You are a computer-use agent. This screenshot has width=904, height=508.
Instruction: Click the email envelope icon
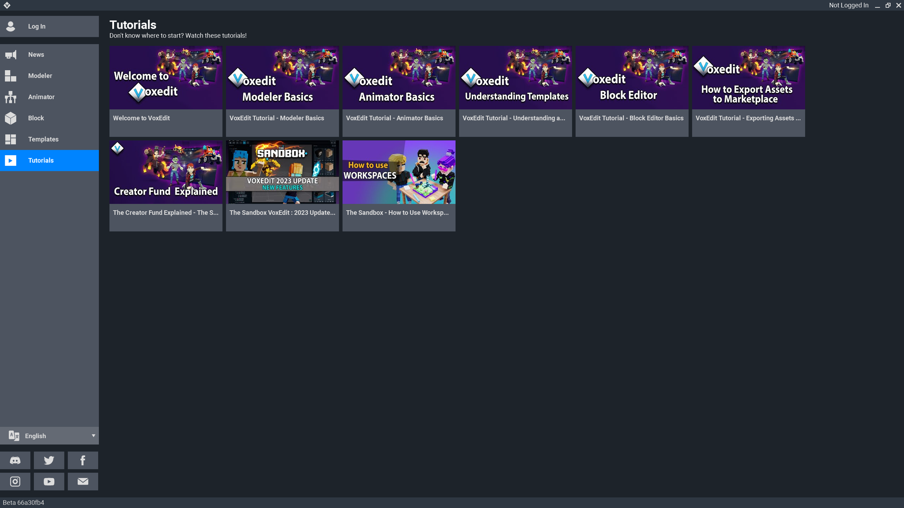click(x=83, y=481)
